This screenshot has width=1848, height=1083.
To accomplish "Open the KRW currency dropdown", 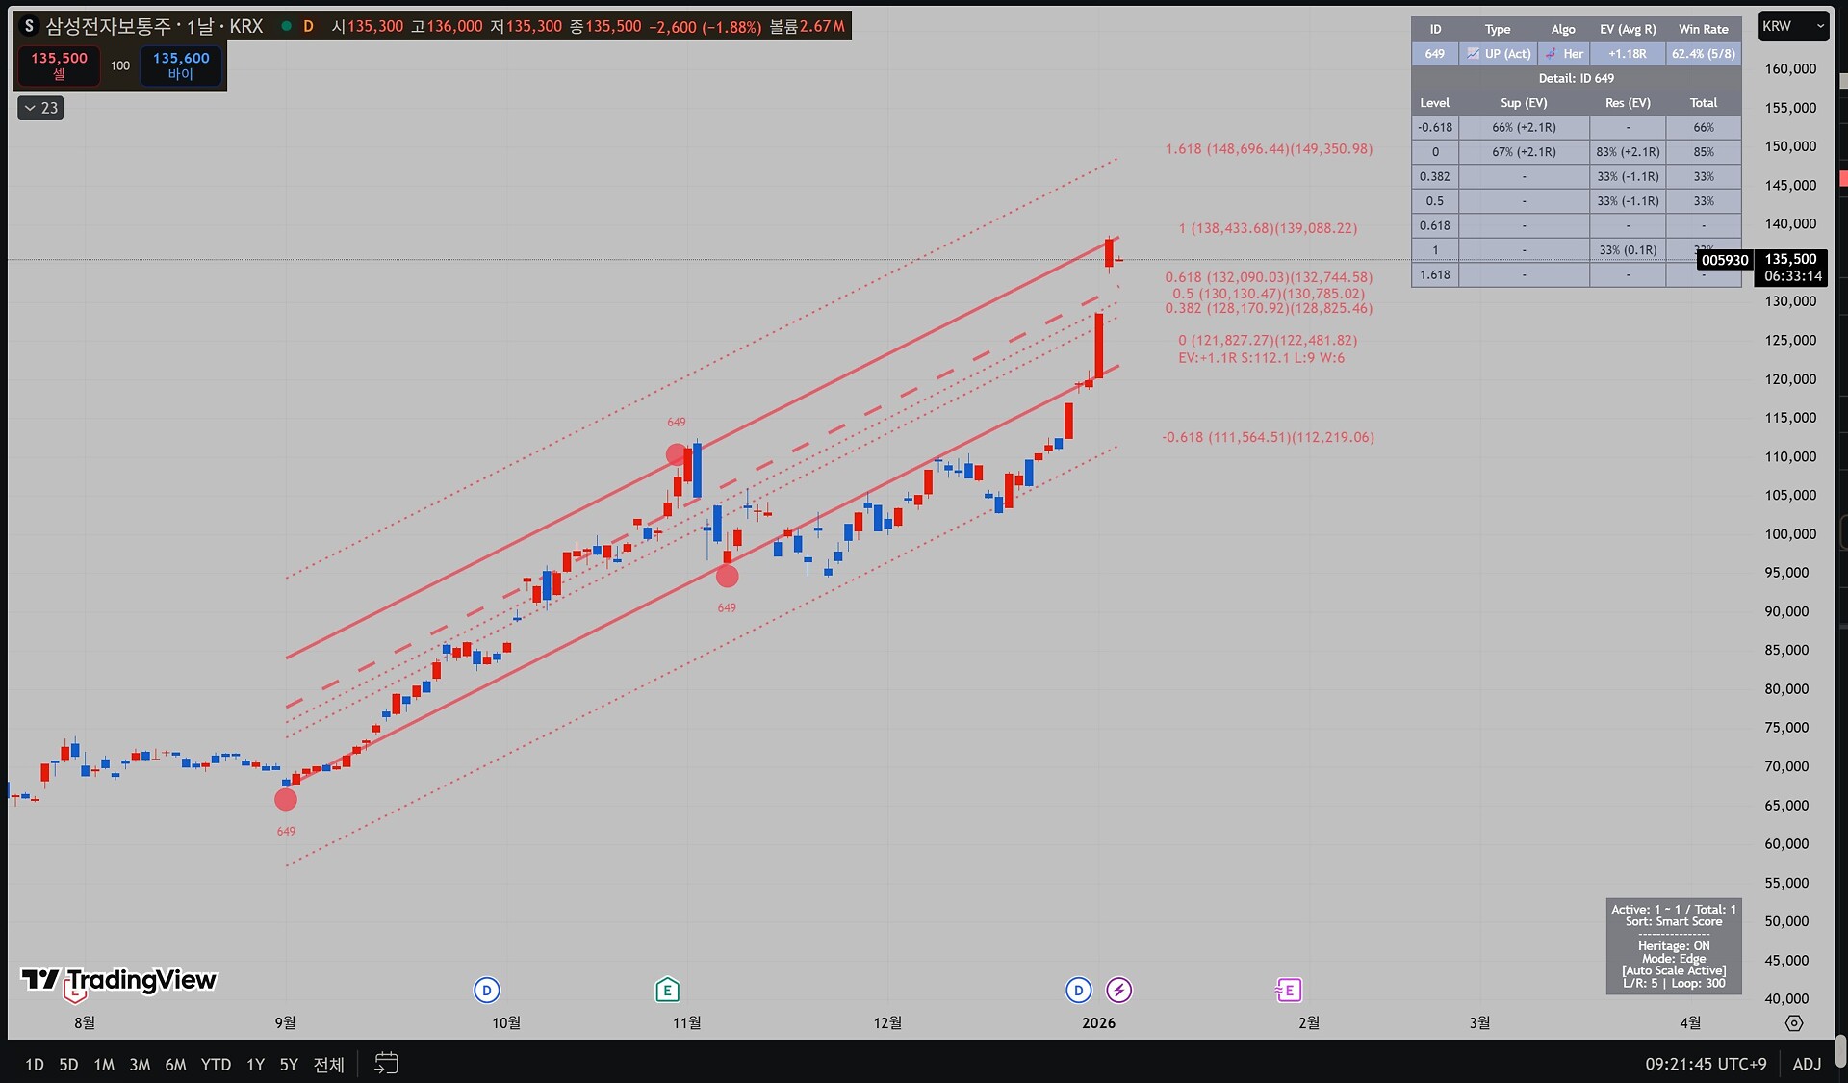I will point(1792,26).
